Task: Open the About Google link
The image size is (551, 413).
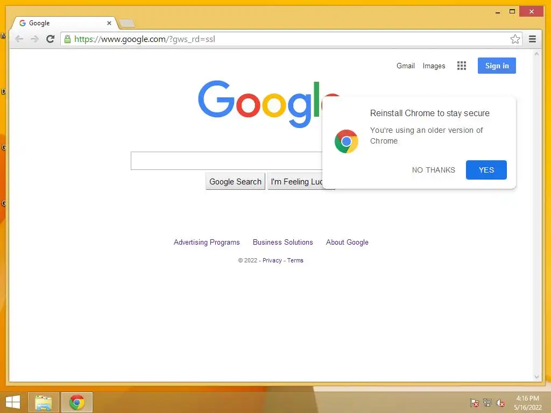Action: point(347,243)
